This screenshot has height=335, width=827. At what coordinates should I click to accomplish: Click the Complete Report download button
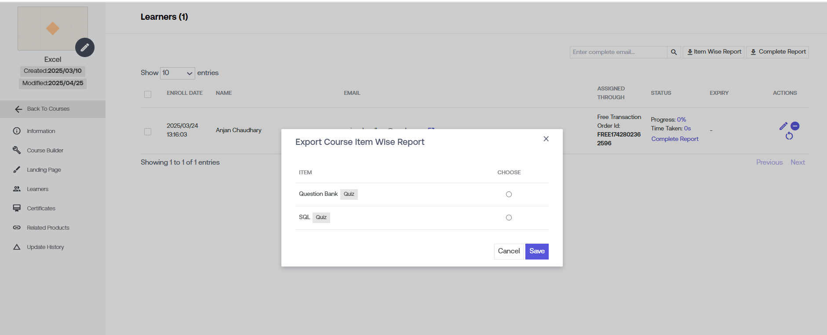pos(777,52)
